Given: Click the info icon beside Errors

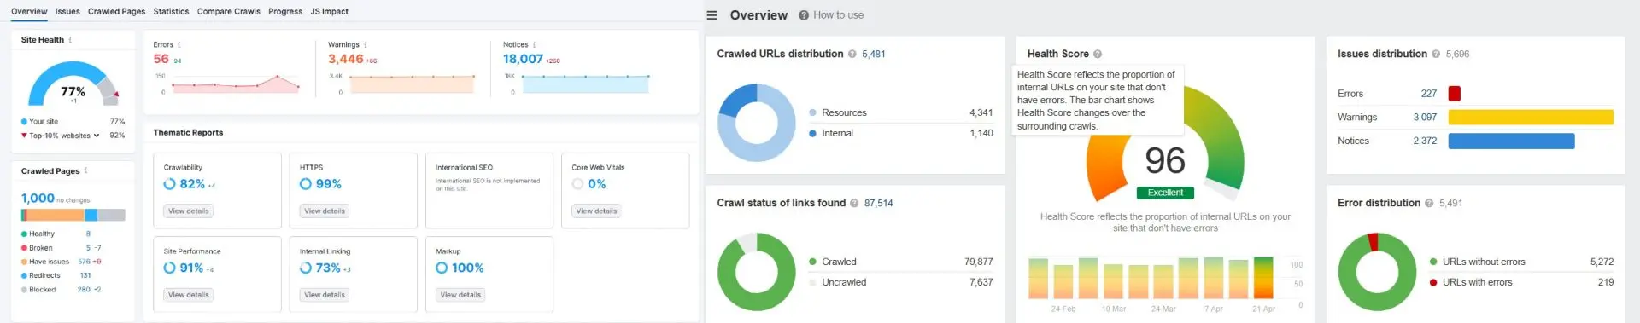Looking at the screenshot, I should click(x=179, y=44).
